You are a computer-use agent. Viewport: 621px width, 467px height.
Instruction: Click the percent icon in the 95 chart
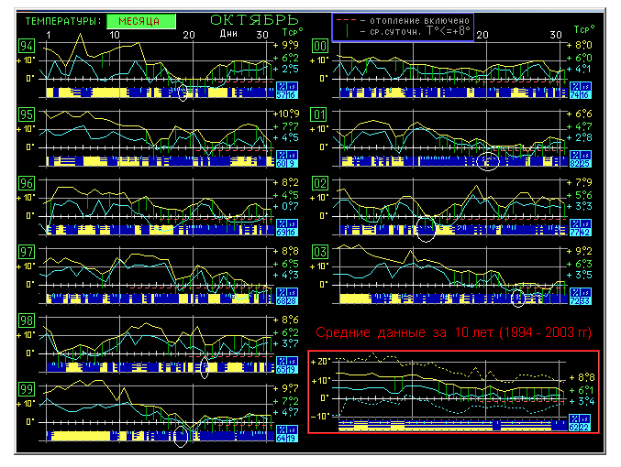pyautogui.click(x=282, y=155)
